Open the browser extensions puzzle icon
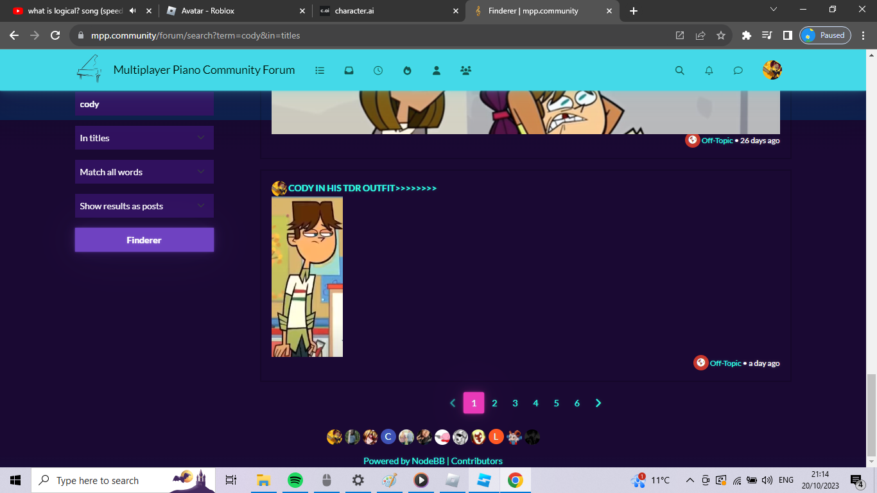 coord(747,35)
